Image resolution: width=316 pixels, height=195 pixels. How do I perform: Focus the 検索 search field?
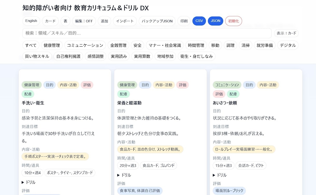pos(147,33)
